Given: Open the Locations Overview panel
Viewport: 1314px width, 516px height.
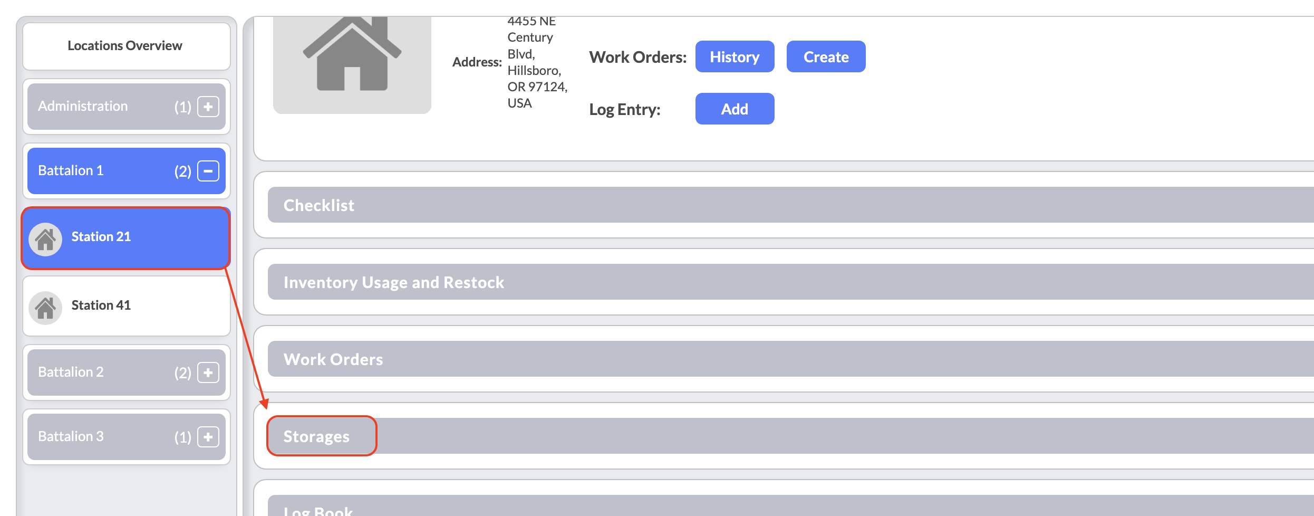Looking at the screenshot, I should tap(126, 46).
